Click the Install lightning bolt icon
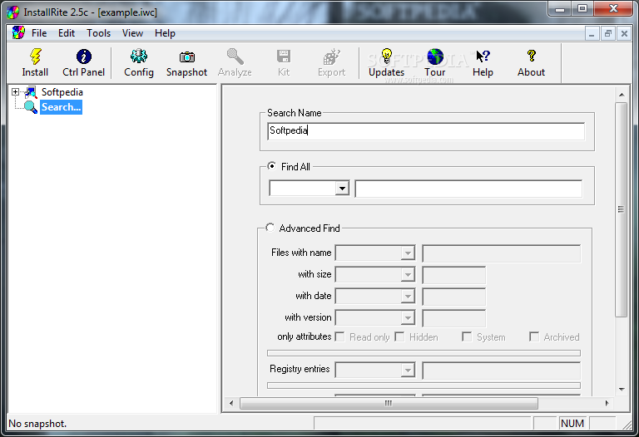Viewport: 639px width, 437px height. pos(35,56)
